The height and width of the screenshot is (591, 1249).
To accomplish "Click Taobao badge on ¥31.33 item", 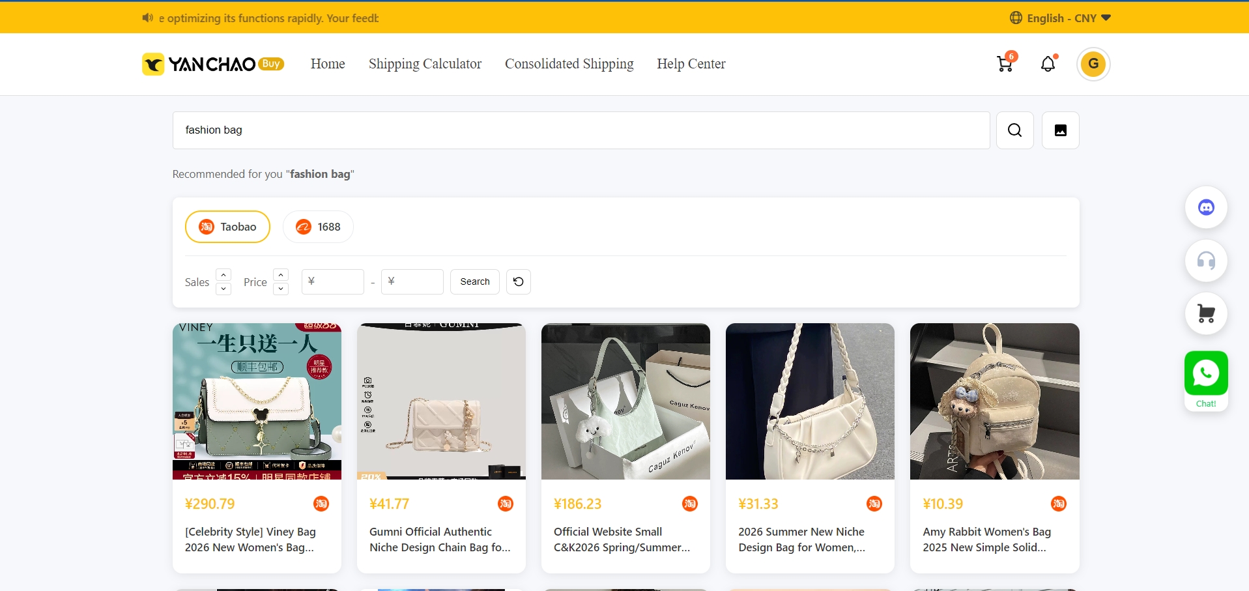I will 874,504.
